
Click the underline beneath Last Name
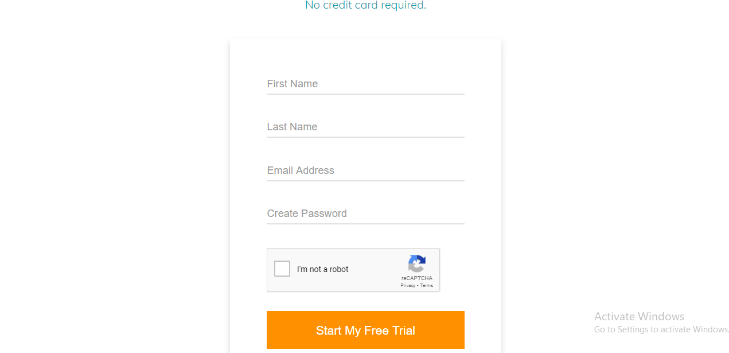[x=365, y=137]
